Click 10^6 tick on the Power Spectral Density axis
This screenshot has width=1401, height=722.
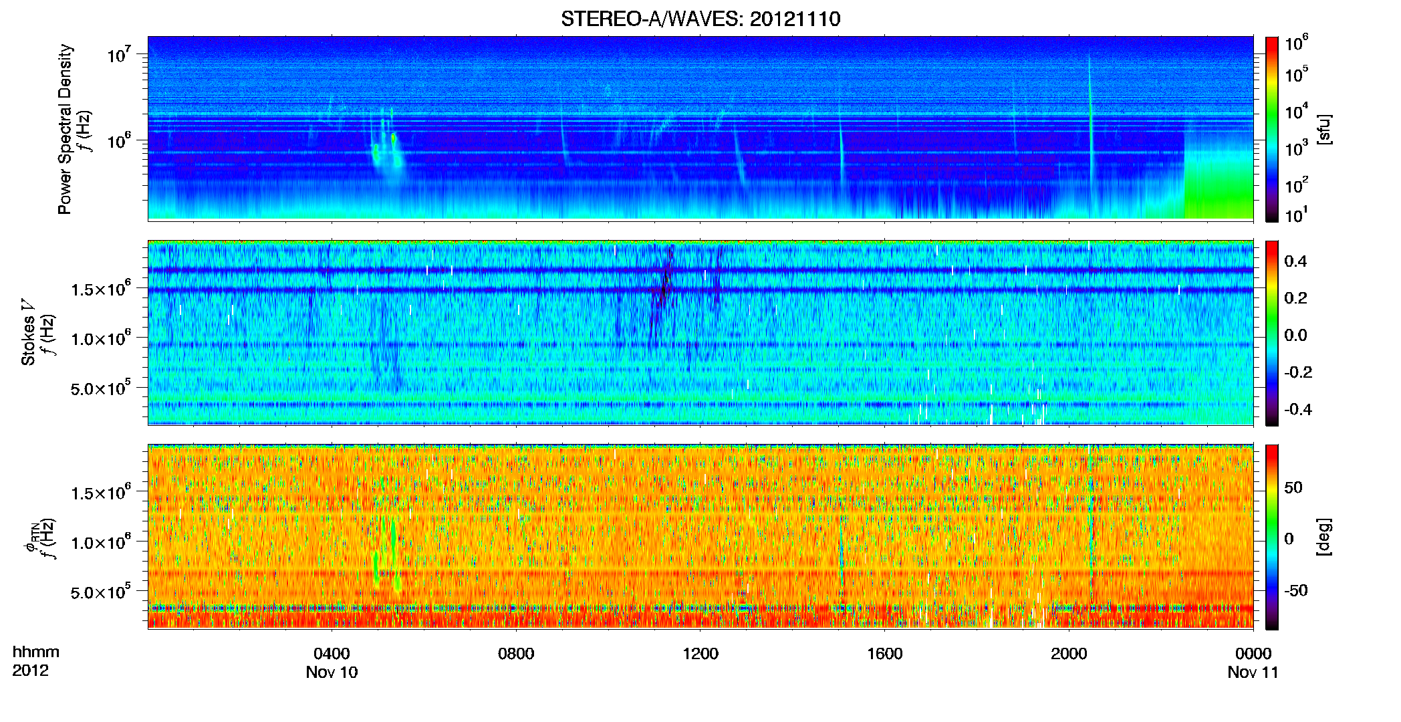(120, 140)
